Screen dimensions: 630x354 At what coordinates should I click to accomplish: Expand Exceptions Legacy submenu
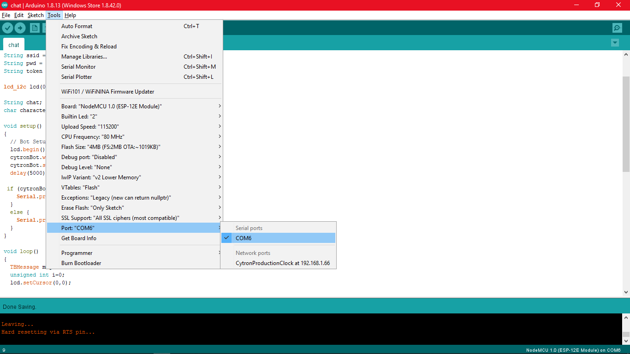coord(134,198)
